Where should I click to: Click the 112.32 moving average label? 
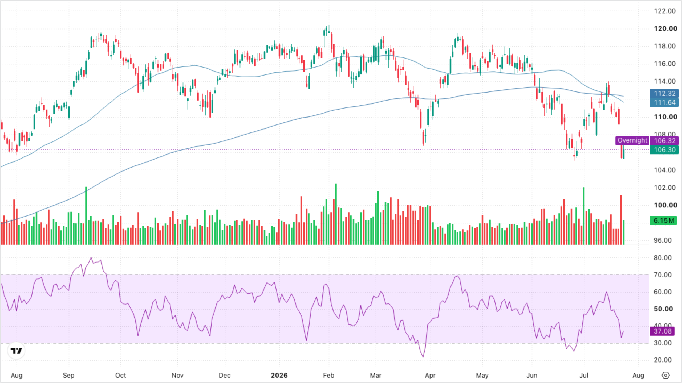pyautogui.click(x=664, y=93)
